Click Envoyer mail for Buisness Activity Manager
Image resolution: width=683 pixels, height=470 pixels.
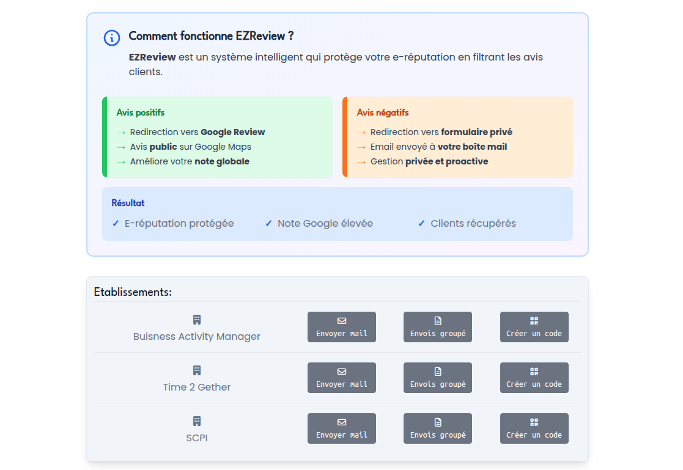click(x=342, y=327)
